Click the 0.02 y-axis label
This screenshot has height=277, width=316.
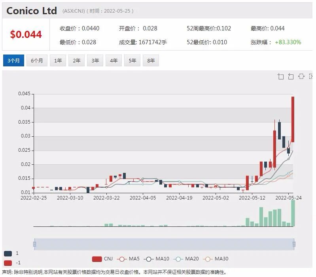[x=26, y=164]
